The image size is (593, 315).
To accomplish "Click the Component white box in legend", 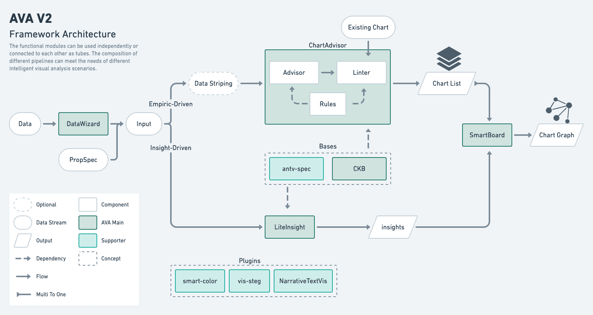I will [88, 205].
